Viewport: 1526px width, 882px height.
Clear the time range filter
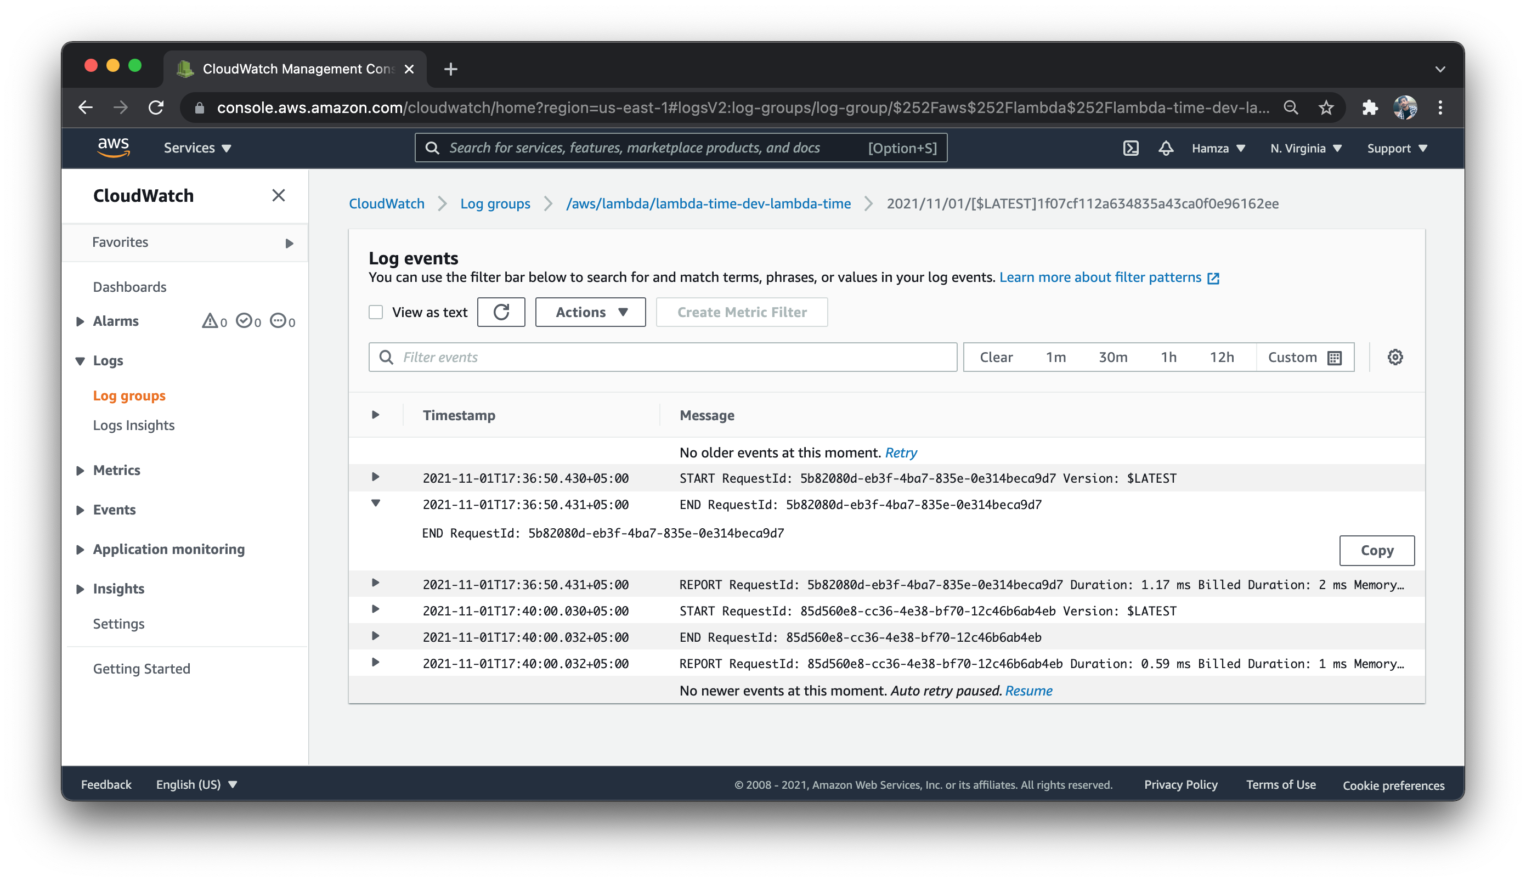point(996,357)
